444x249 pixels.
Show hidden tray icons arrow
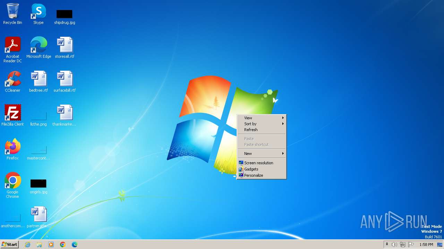(x=387, y=245)
